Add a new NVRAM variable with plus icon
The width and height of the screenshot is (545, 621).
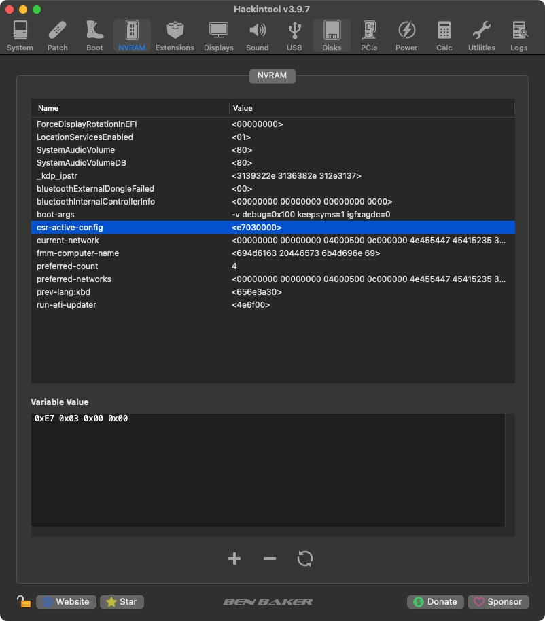coord(234,558)
